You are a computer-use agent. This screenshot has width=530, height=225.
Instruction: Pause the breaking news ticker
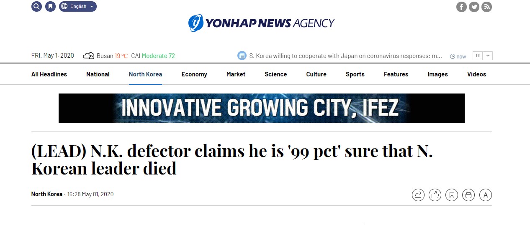[477, 56]
